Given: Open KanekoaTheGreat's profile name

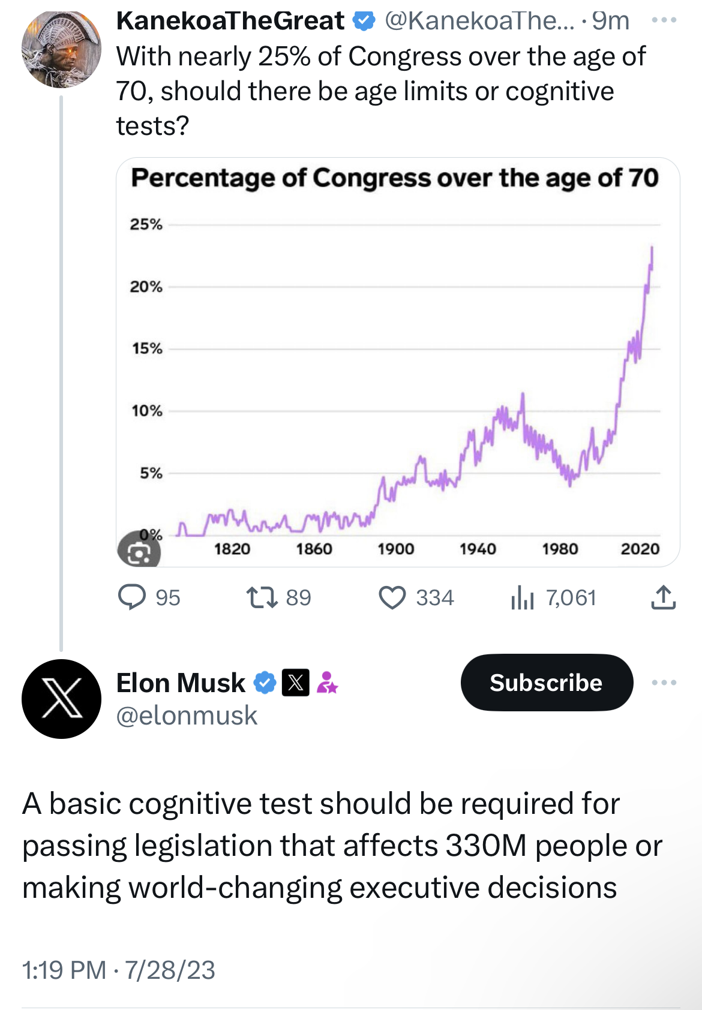Looking at the screenshot, I should point(230,20).
